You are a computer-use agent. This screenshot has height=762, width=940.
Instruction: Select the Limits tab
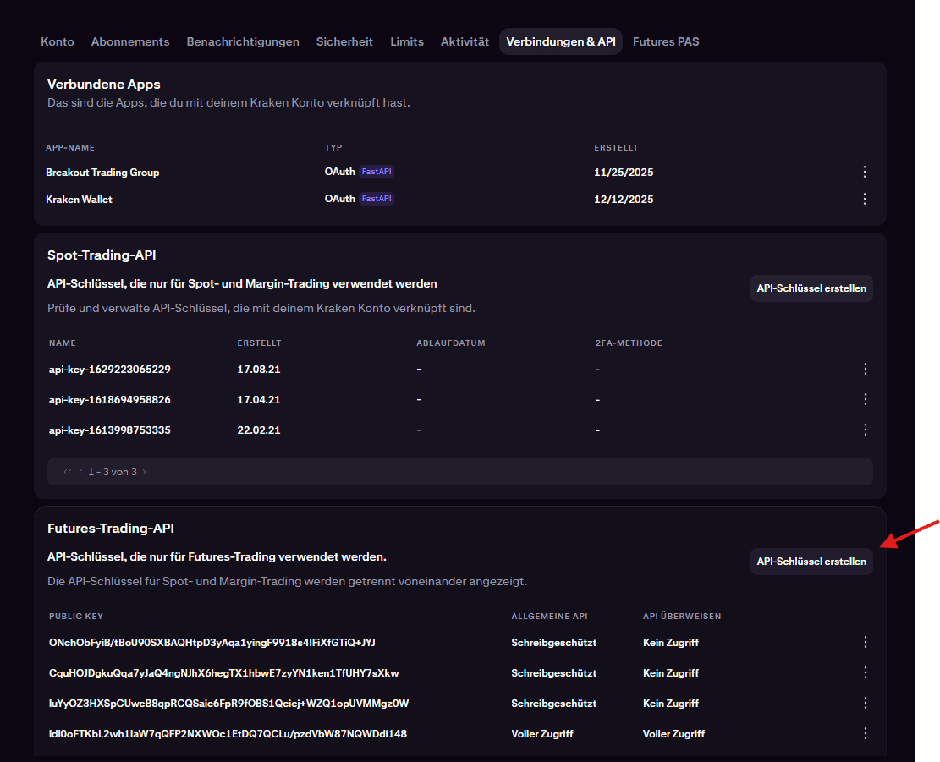pyautogui.click(x=407, y=42)
